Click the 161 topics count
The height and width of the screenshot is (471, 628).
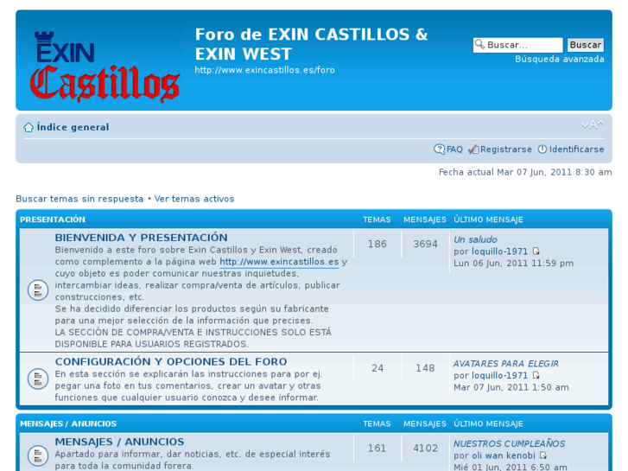377,449
